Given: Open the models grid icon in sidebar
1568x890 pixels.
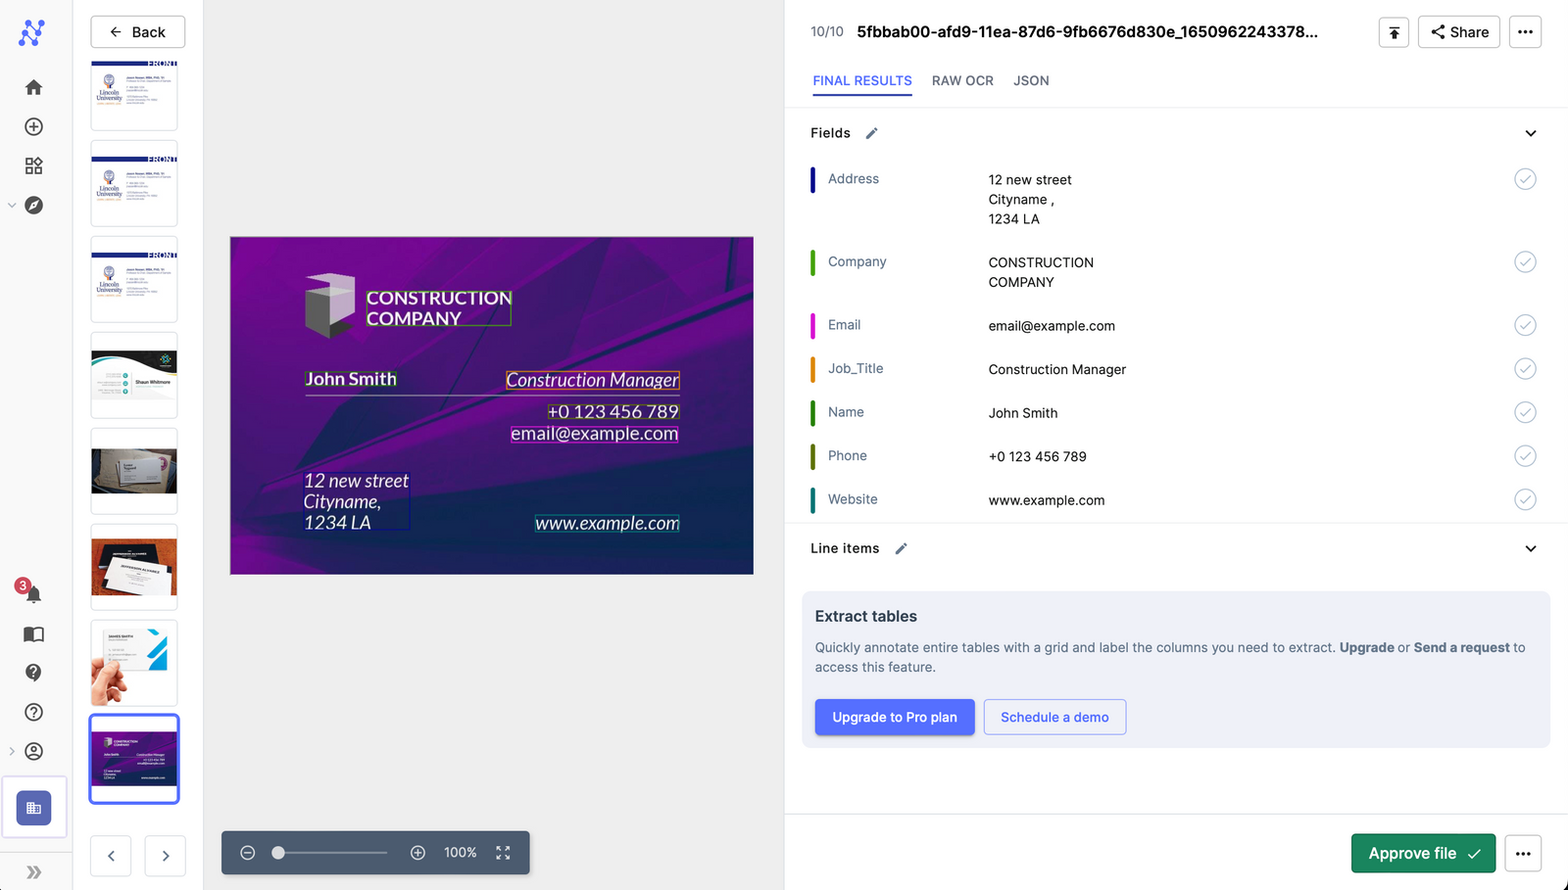Looking at the screenshot, I should point(33,165).
